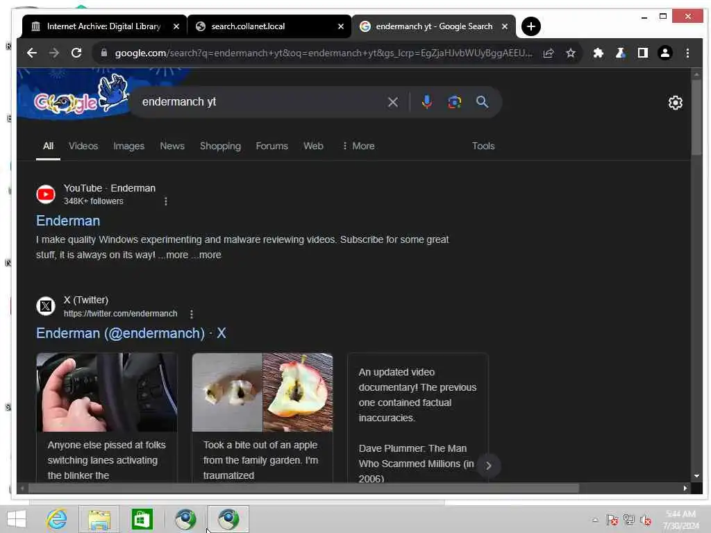This screenshot has height=533, width=711.
Task: Reload the Google search page
Action: (76, 53)
